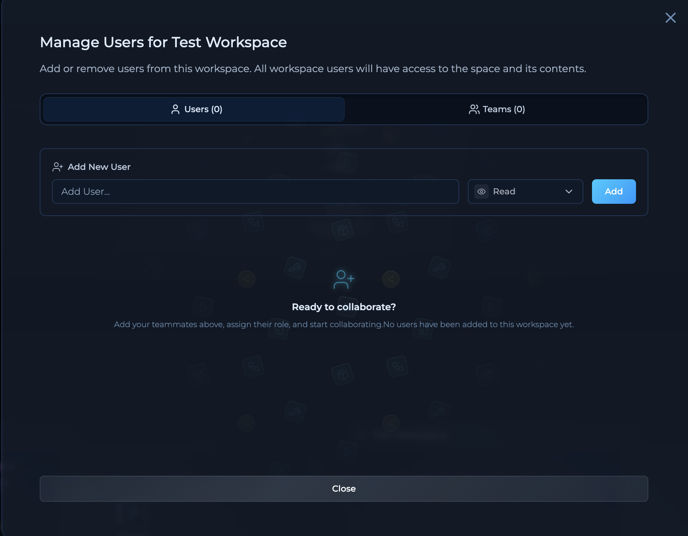Dismiss the dialog with the X
The width and height of the screenshot is (688, 536).
pos(670,18)
